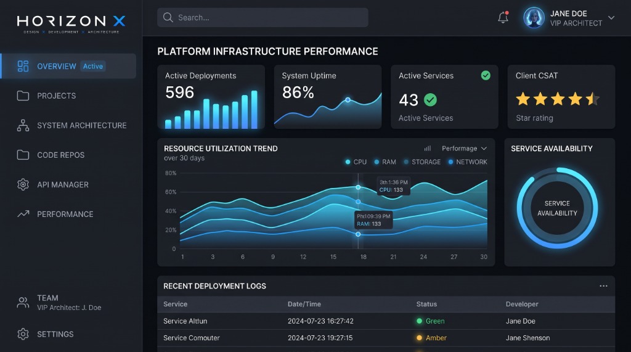This screenshot has height=352, width=631.
Task: Open the Overview menu item
Action: pos(68,66)
